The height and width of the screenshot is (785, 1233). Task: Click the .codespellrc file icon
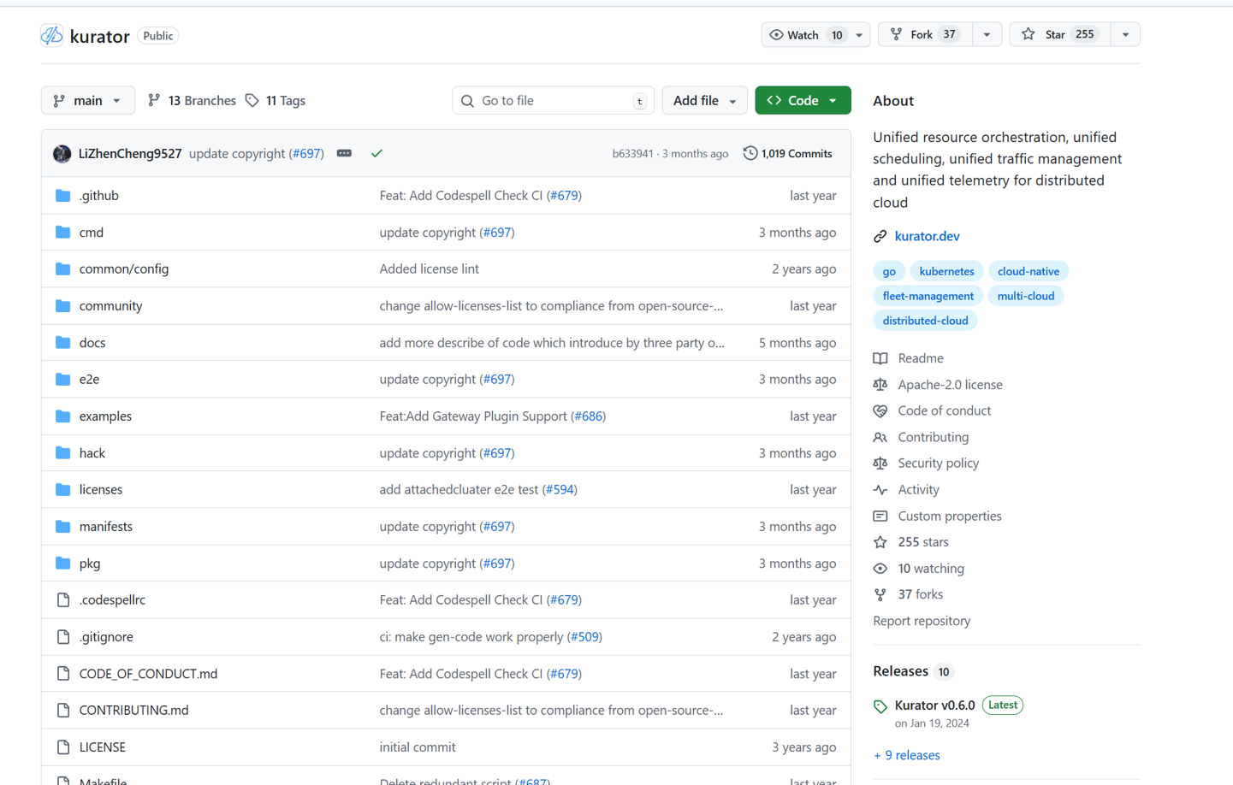point(62,600)
